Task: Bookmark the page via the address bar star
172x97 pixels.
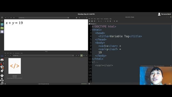Action: [x=68, y=18]
